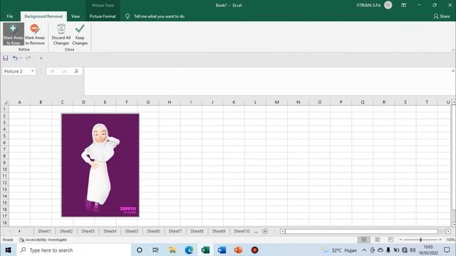The height and width of the screenshot is (256, 456).
Task: Switch to Page Break Preview
Action: 390,240
